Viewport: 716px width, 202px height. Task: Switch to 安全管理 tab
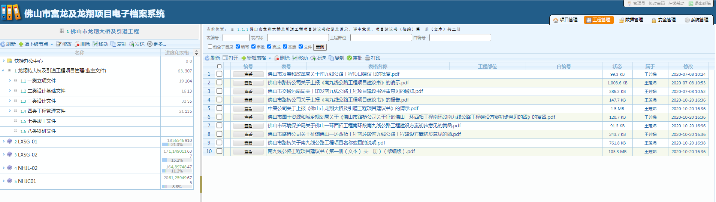pos(664,20)
